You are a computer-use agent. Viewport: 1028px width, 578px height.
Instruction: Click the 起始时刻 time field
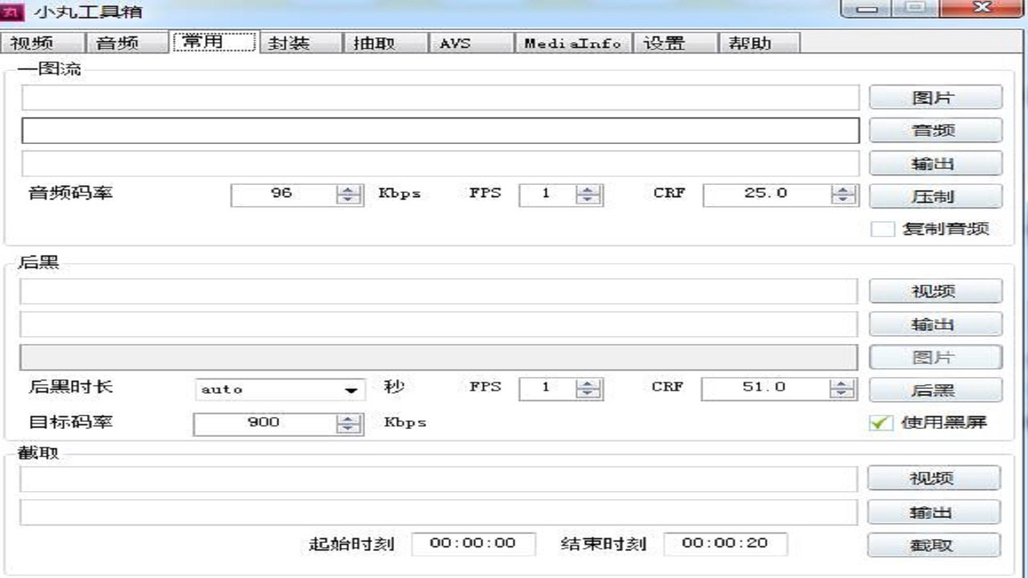(473, 543)
